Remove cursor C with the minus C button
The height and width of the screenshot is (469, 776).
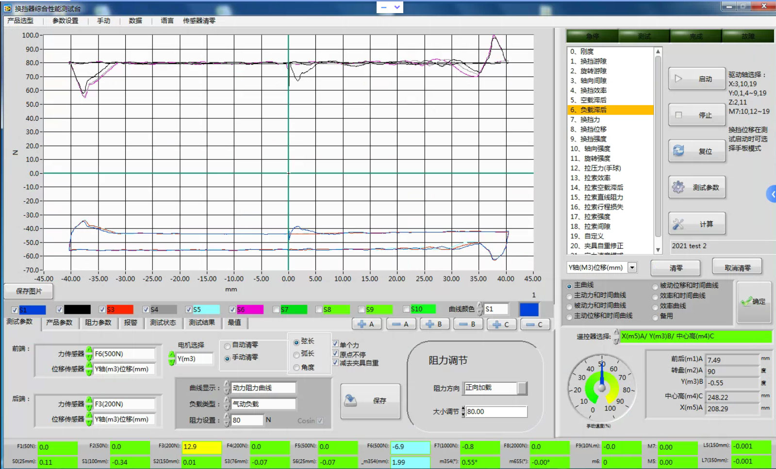[535, 324]
